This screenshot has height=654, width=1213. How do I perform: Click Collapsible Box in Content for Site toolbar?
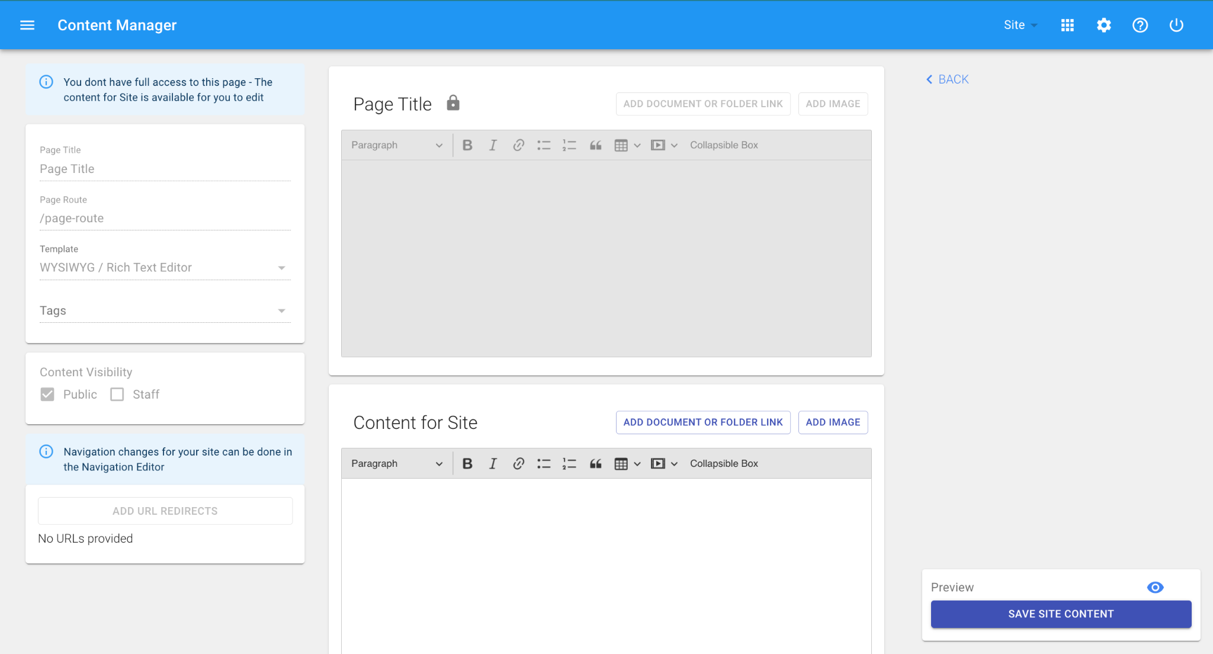[724, 464]
